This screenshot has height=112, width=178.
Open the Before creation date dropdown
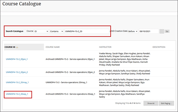click(133, 31)
